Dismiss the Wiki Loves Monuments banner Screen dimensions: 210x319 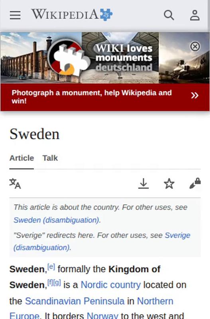click(x=195, y=47)
